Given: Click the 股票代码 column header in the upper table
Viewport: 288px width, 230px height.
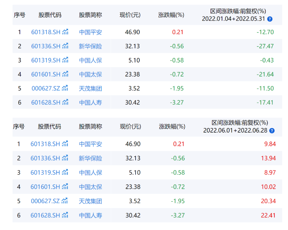Looking at the screenshot, I should click(49, 15).
